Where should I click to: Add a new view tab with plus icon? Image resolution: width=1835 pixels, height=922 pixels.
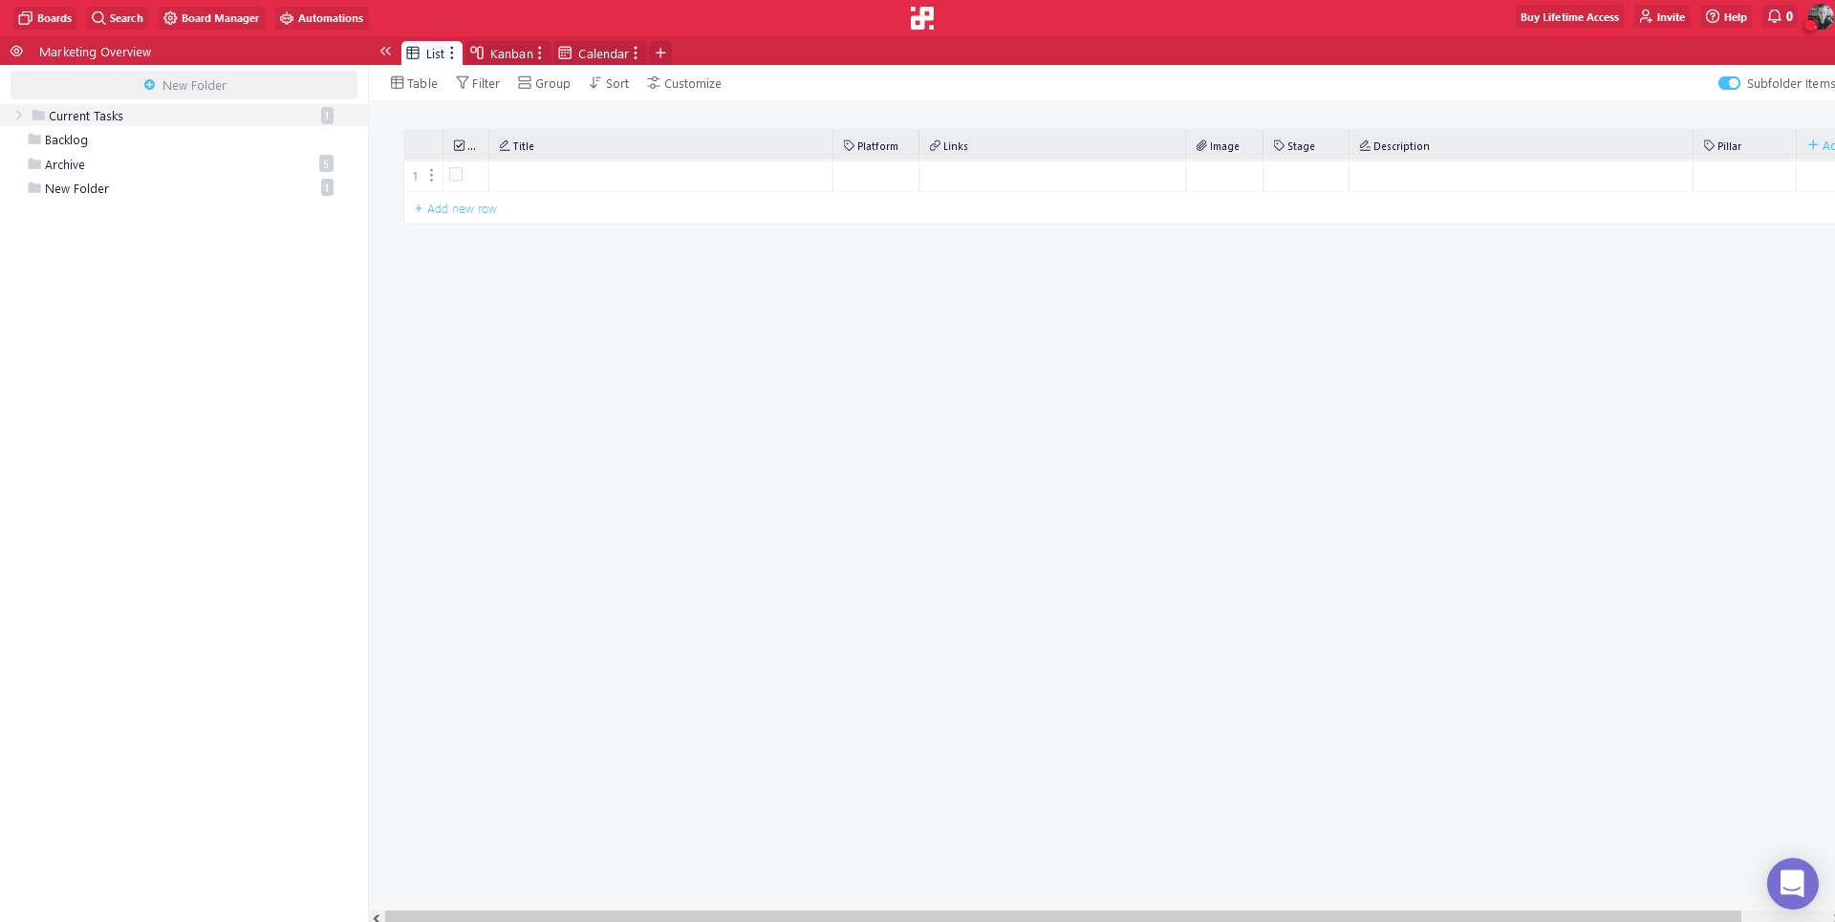(x=660, y=54)
